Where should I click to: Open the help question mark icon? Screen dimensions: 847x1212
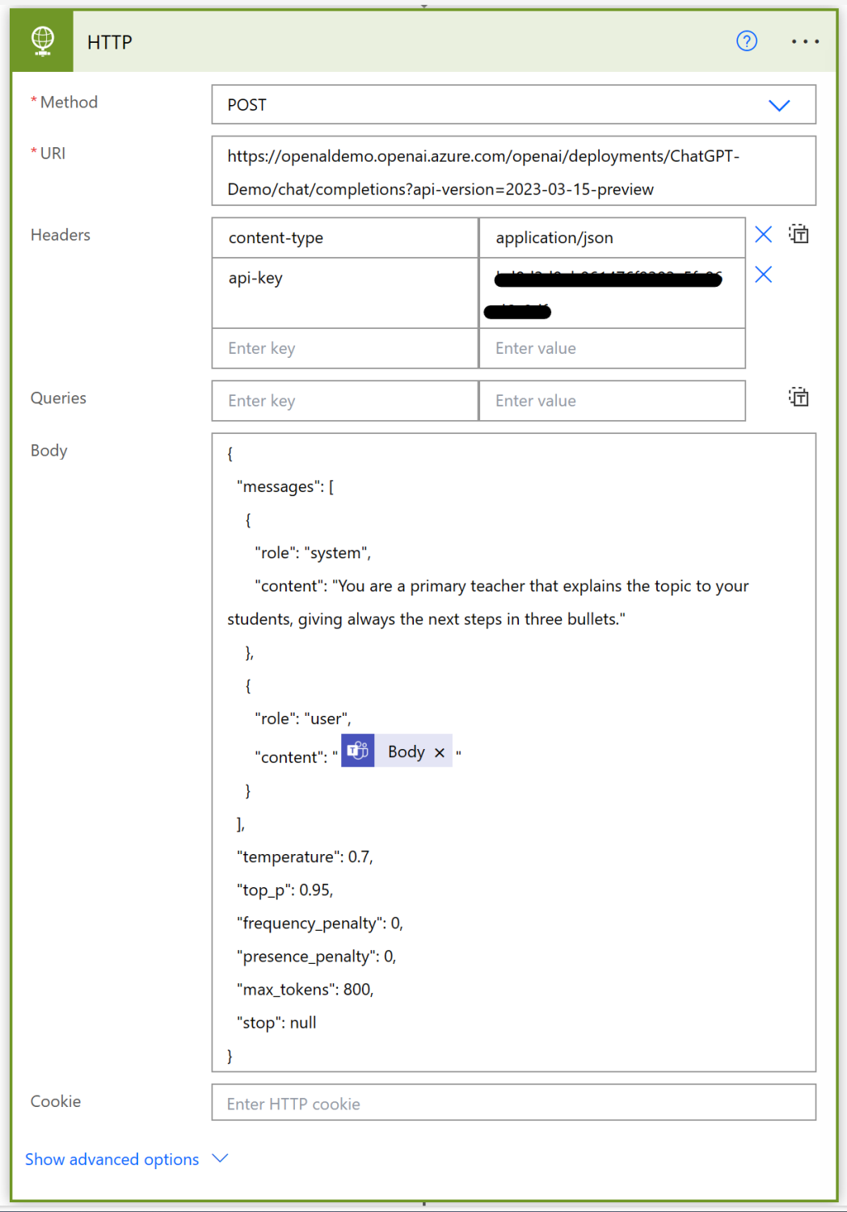[747, 41]
